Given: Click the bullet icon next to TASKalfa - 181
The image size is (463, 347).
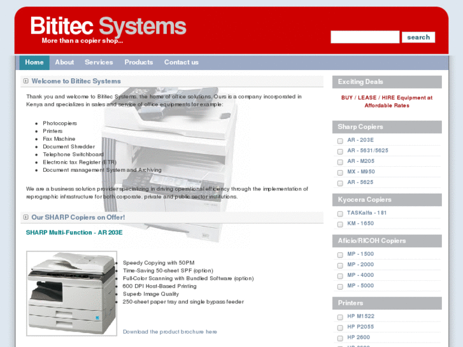Looking at the screenshot, I should 340,214.
